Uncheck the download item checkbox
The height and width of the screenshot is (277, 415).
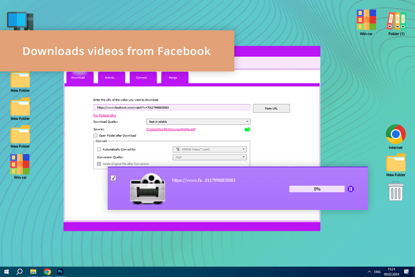click(x=113, y=178)
